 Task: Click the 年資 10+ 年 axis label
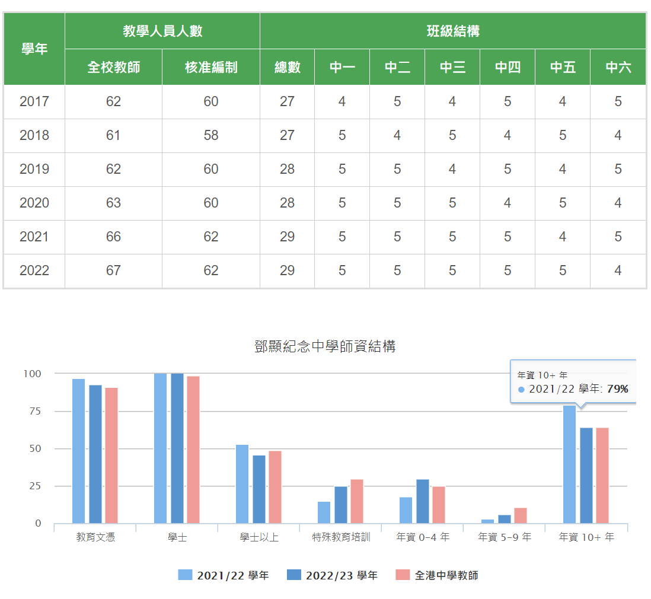point(586,537)
